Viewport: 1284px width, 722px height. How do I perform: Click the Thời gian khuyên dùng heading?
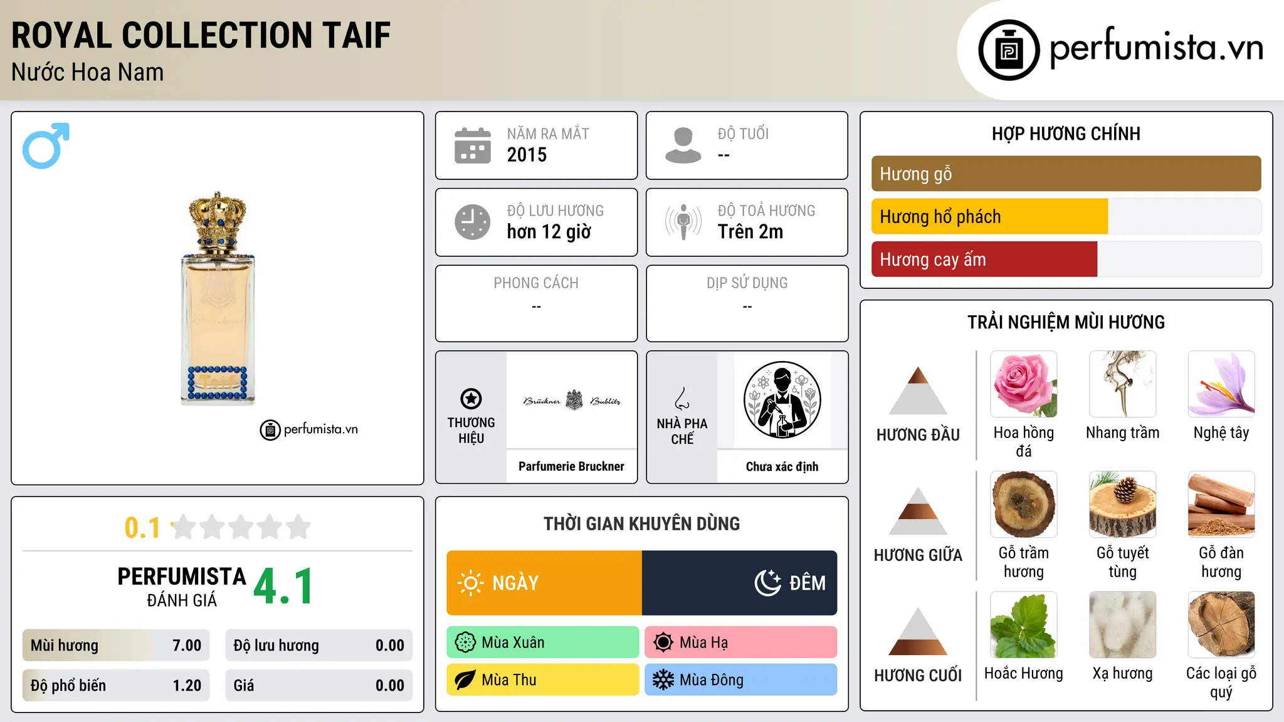(641, 523)
